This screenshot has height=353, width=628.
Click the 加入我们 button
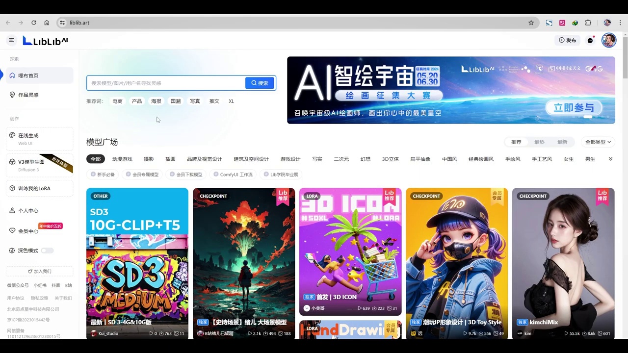click(40, 271)
